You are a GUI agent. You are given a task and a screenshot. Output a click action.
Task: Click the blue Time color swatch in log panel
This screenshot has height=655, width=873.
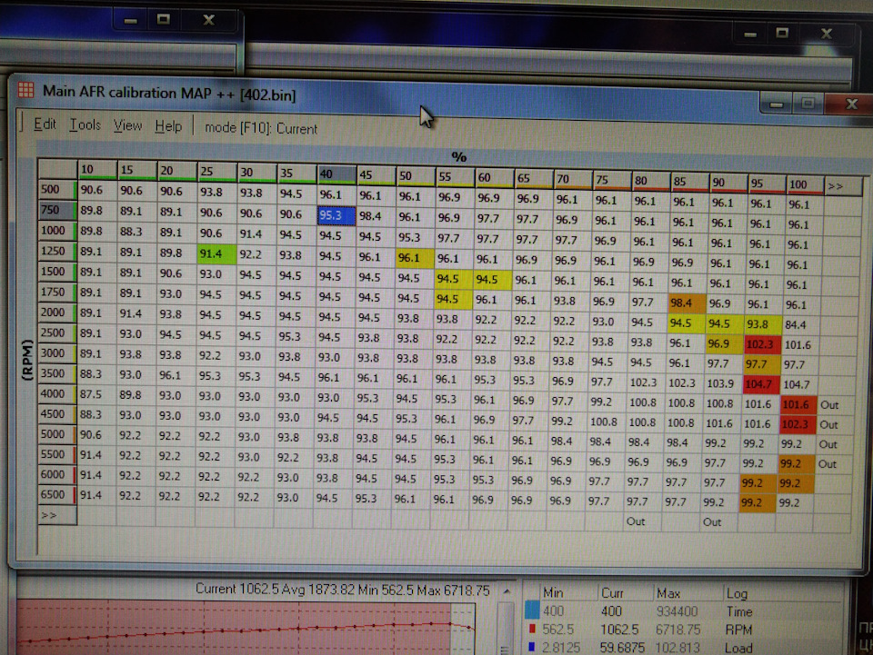click(532, 610)
